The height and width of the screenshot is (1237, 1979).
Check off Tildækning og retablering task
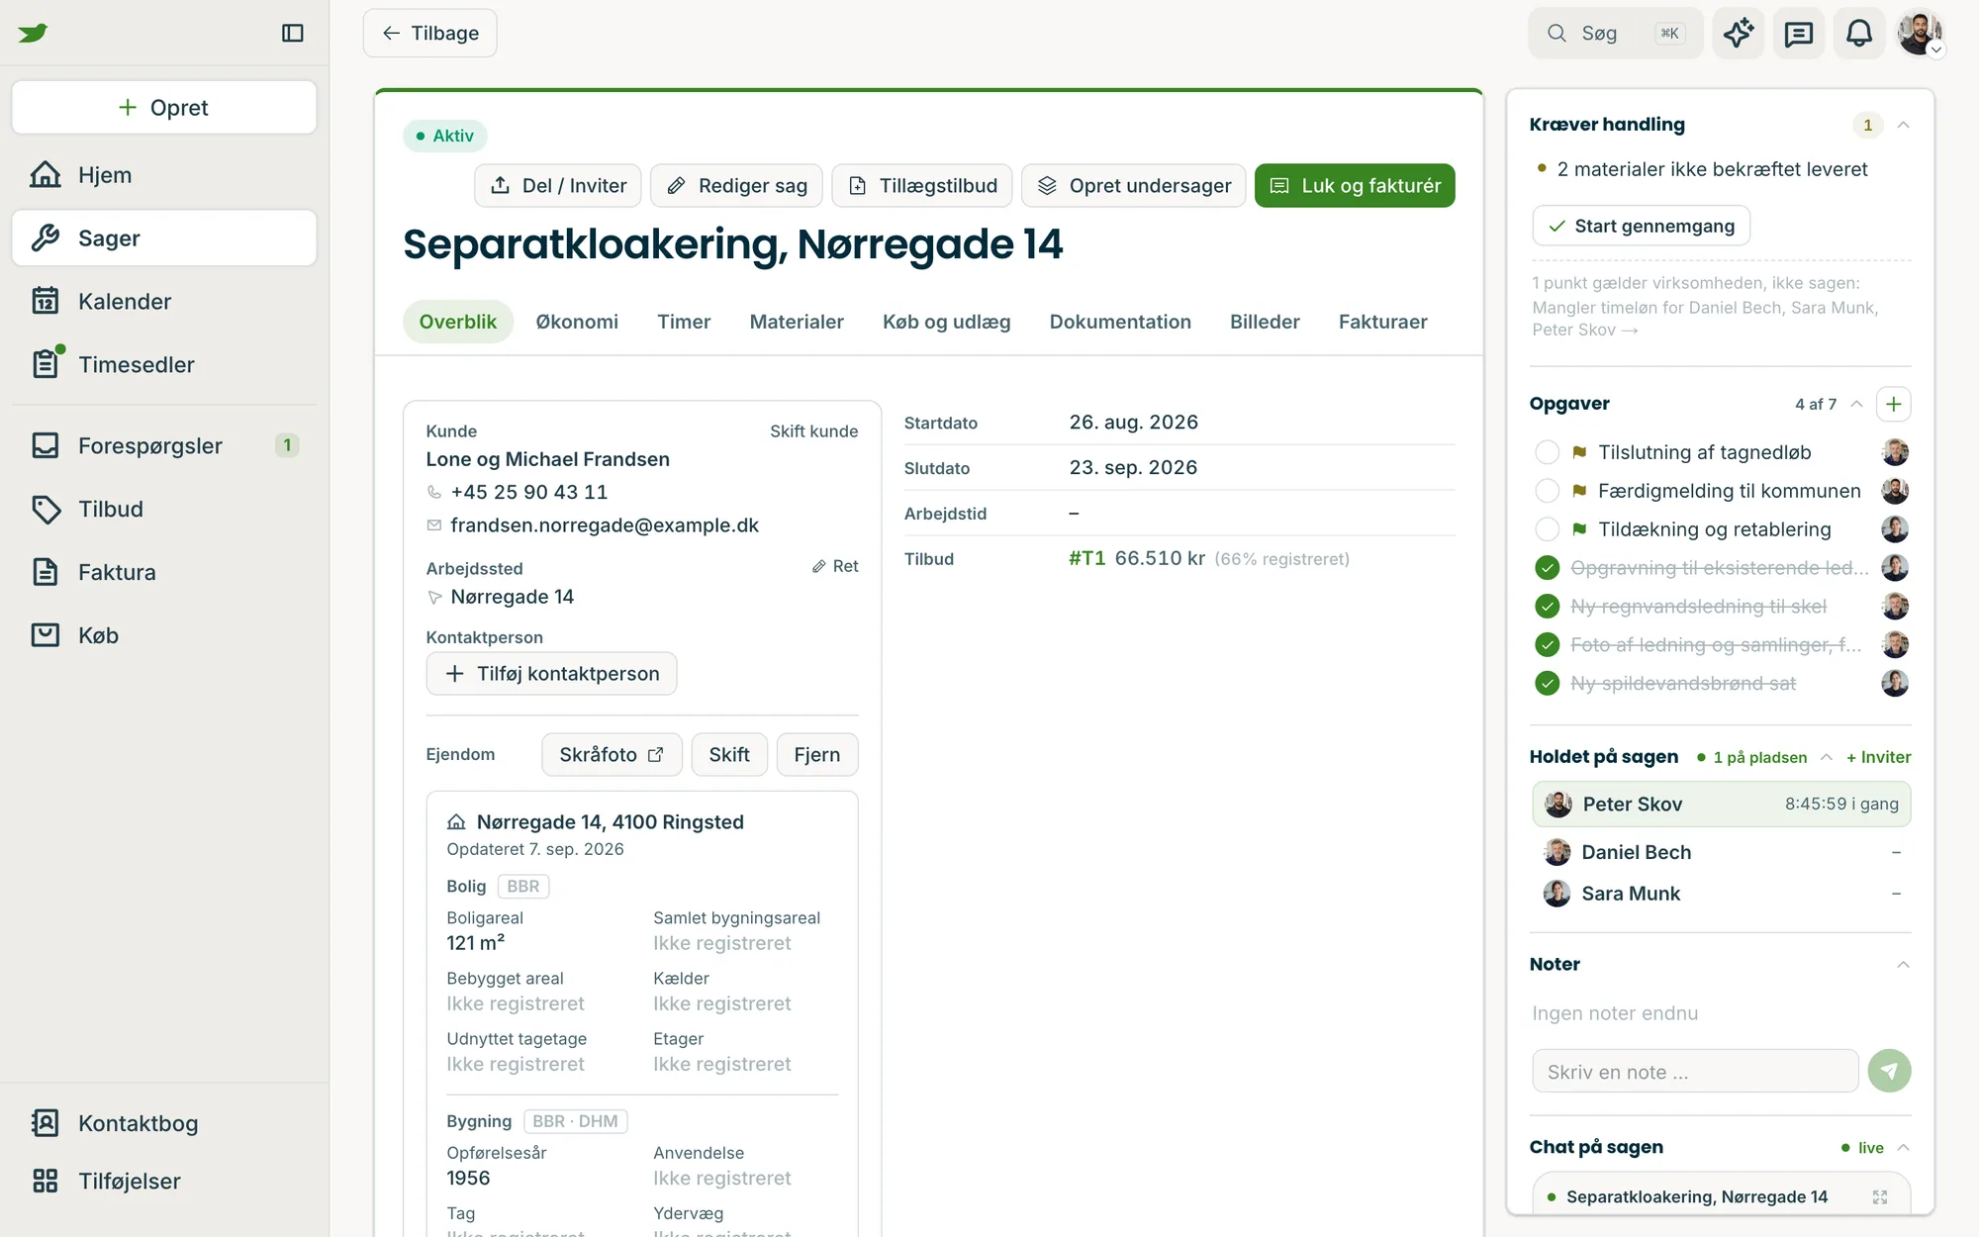coord(1547,529)
